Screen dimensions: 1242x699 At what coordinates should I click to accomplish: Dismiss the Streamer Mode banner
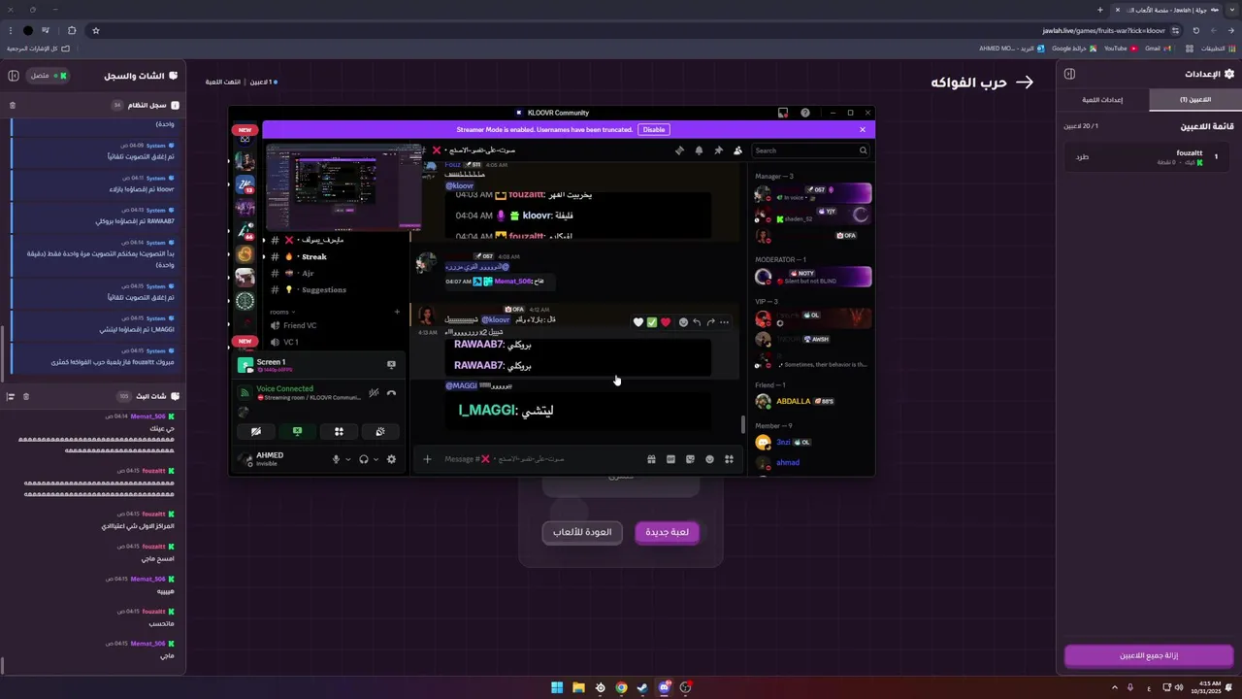point(862,129)
